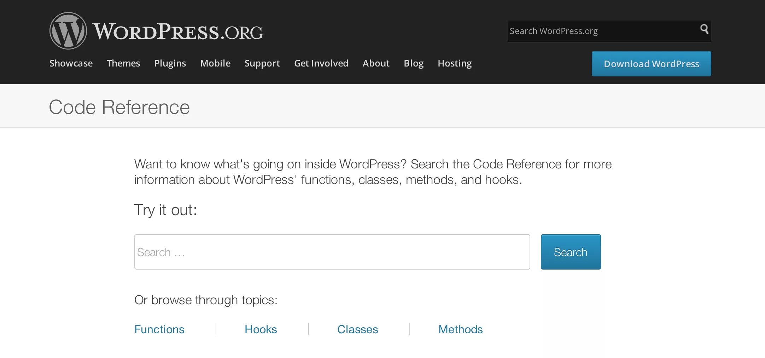Screen dimensions: 765x358
Task: Browse the Functions topic
Action: (x=159, y=329)
